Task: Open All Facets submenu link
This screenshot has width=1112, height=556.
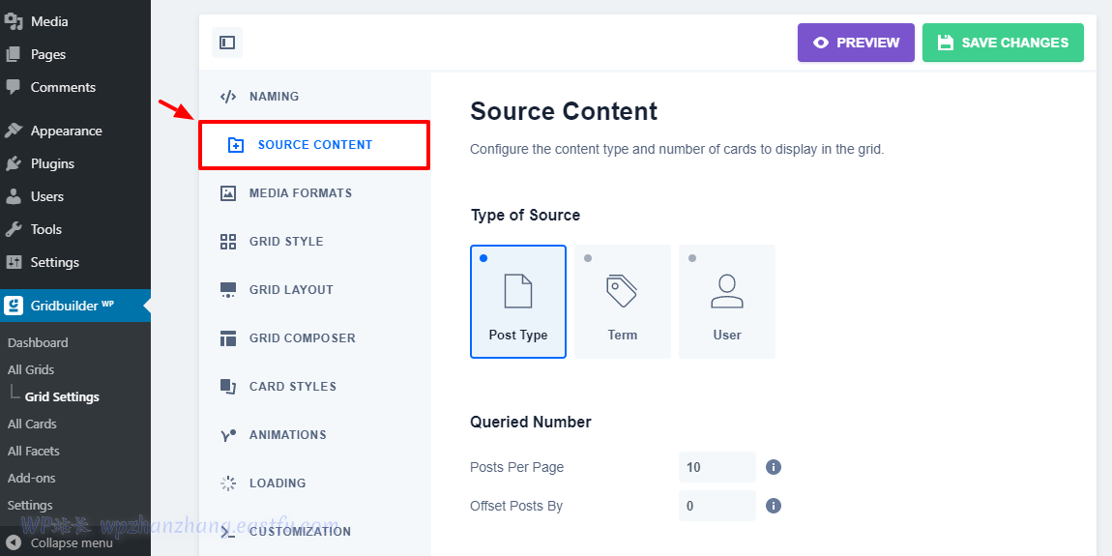Action: pyautogui.click(x=33, y=451)
